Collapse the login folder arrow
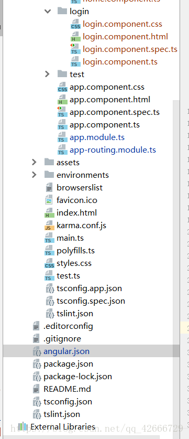 pyautogui.click(x=48, y=12)
